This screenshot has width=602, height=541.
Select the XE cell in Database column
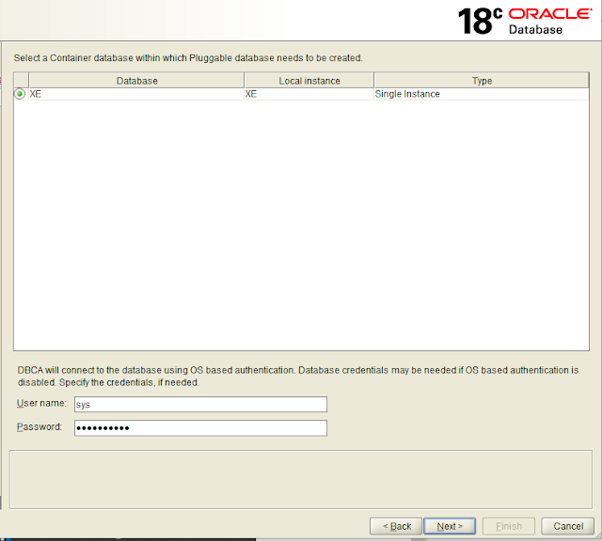pos(136,94)
